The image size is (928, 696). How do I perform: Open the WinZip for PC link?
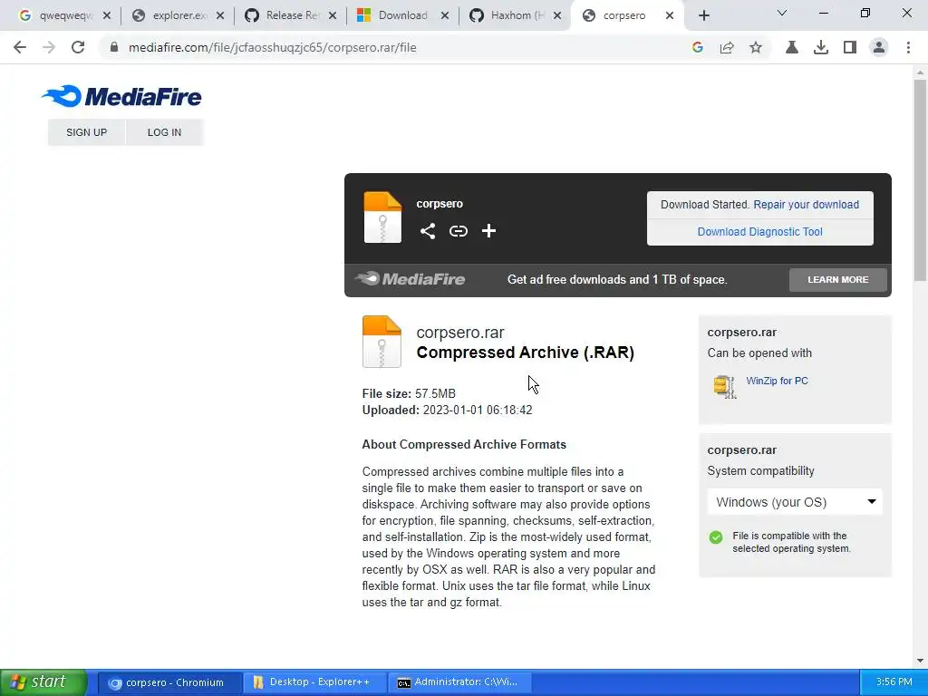pos(777,381)
